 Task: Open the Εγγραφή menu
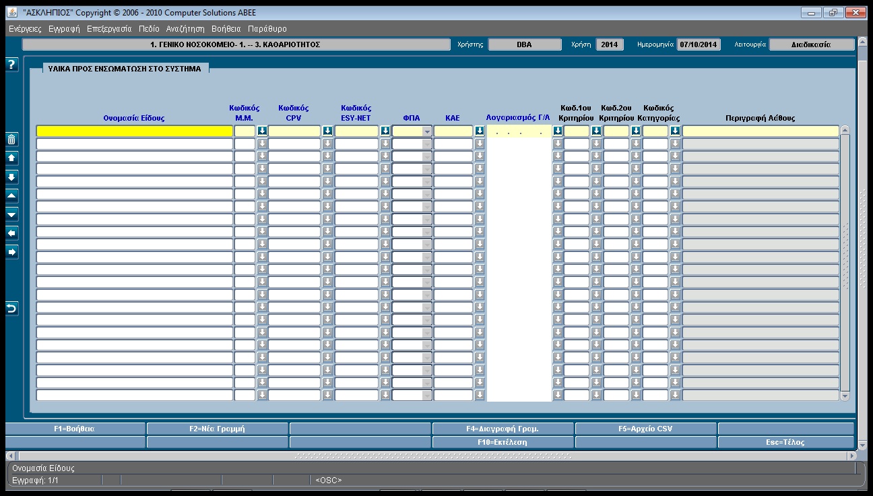pyautogui.click(x=64, y=29)
